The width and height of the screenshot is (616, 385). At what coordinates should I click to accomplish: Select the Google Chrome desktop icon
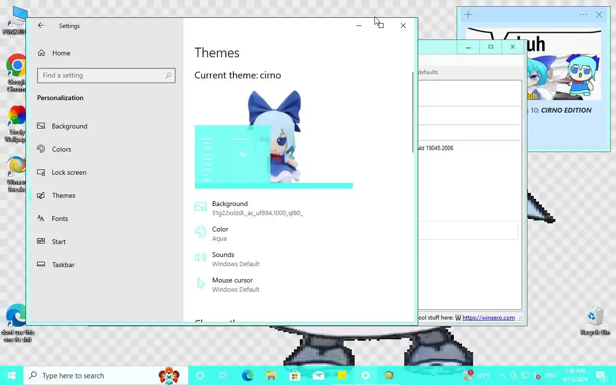(x=17, y=73)
